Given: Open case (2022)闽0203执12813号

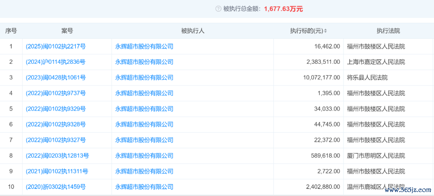Looking at the screenshot, I should click(57, 156).
